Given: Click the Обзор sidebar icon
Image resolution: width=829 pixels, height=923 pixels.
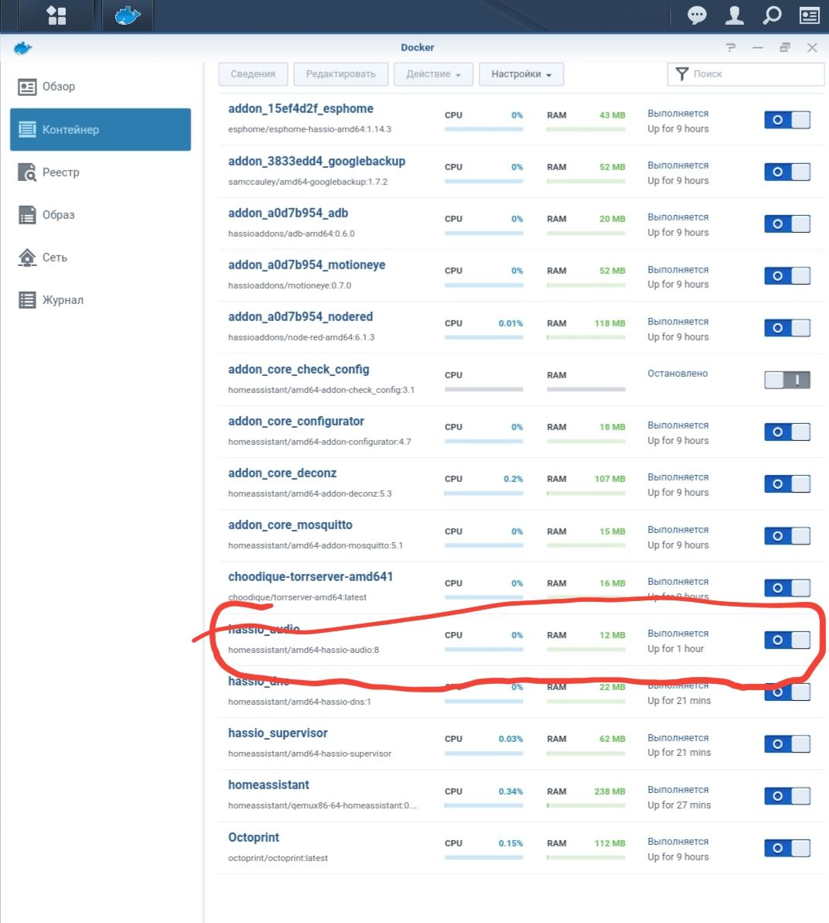Looking at the screenshot, I should pos(27,87).
